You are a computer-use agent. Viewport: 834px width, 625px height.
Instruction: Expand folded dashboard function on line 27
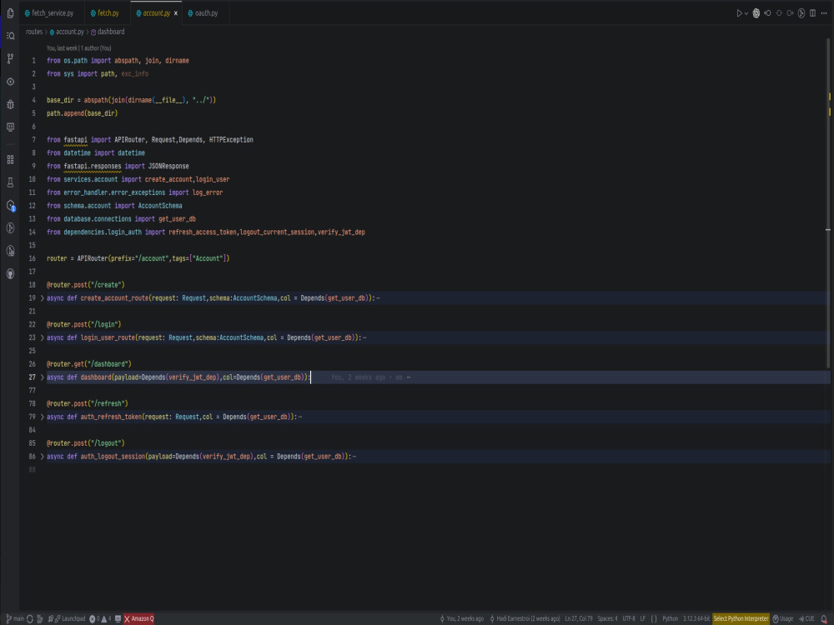43,377
